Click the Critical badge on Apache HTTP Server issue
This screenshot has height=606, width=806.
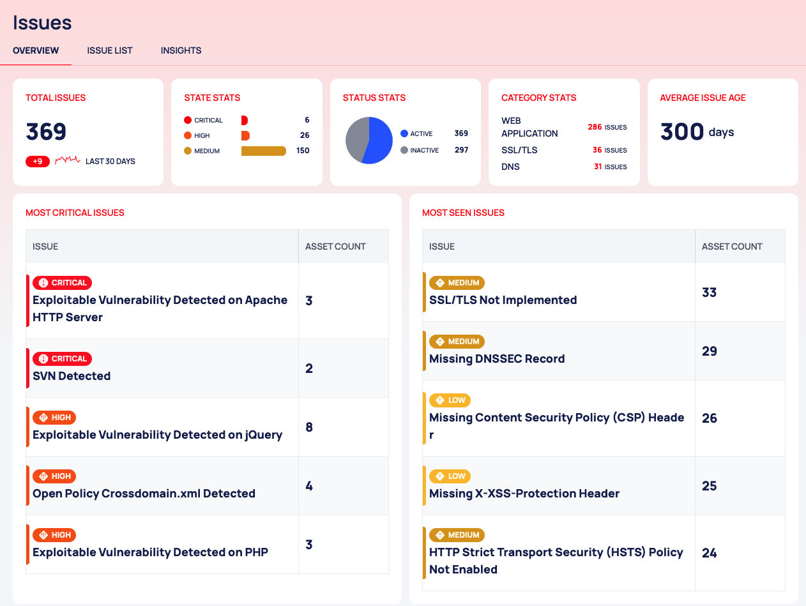click(x=63, y=282)
